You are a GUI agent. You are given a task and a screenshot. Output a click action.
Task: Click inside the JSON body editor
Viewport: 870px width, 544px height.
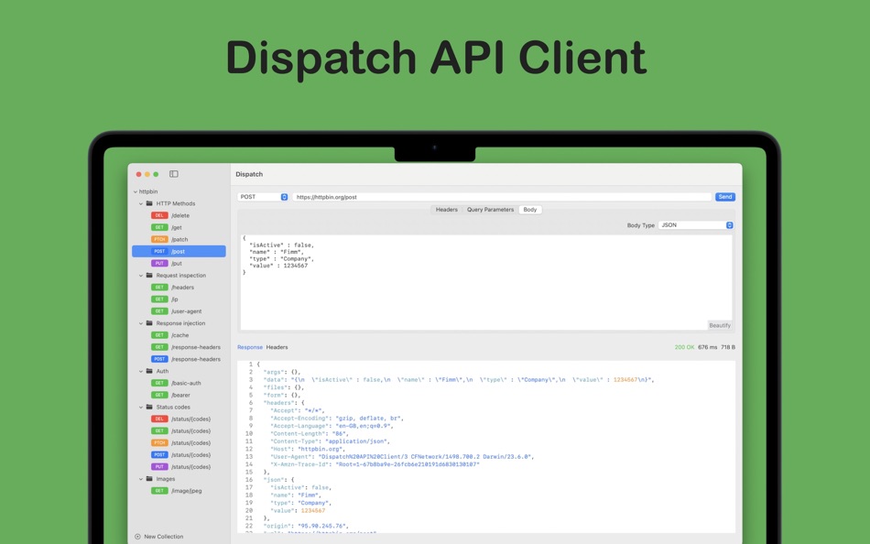pyautogui.click(x=486, y=282)
